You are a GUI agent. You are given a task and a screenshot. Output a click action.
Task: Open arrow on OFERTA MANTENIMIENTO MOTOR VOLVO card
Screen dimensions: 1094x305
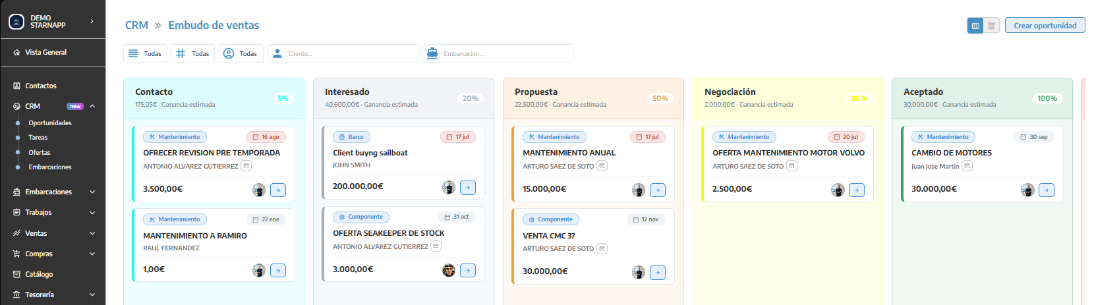point(857,190)
